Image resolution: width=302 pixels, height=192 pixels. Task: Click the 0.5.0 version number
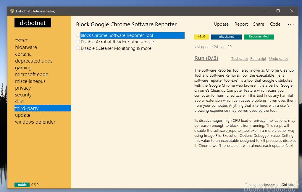35,185
